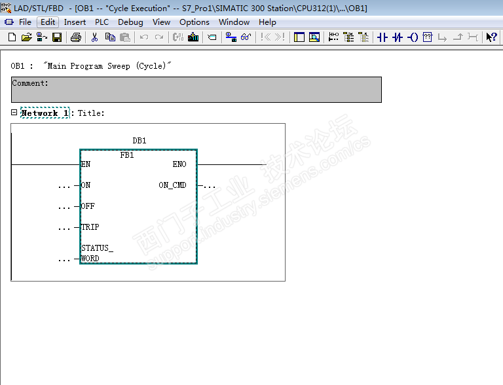Viewport: 503px width, 385px height.
Task: Click inside the block Comment box
Action: (196, 90)
